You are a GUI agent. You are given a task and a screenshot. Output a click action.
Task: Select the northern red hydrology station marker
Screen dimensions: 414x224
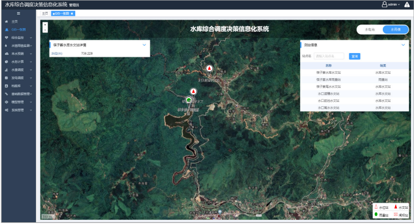pyautogui.click(x=209, y=68)
